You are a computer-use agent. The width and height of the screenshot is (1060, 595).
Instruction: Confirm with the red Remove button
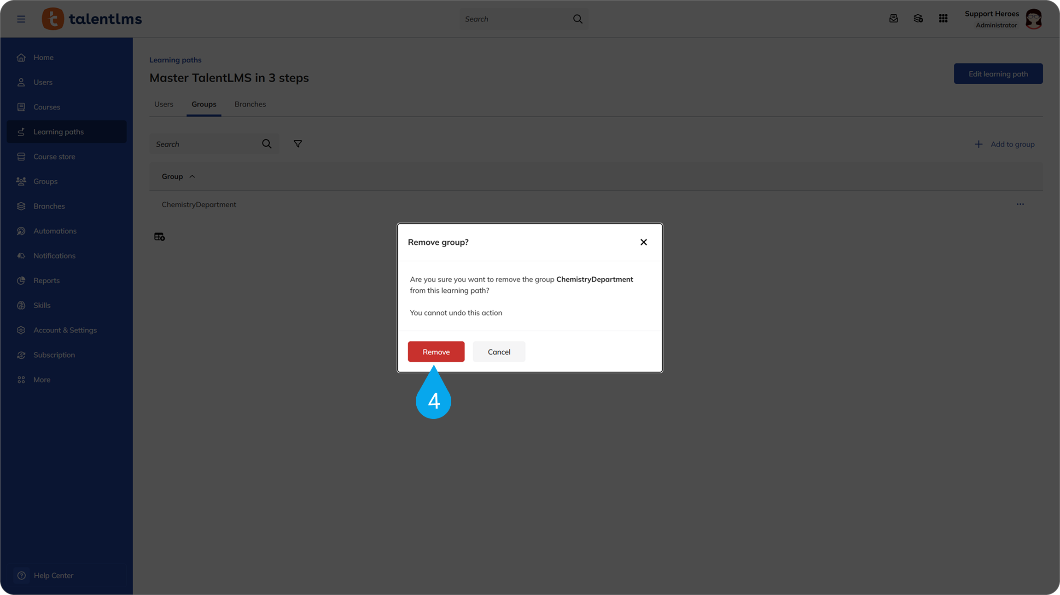click(436, 352)
